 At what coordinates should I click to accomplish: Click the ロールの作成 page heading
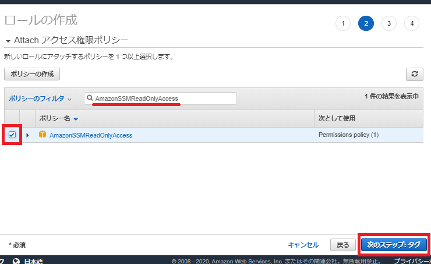[x=41, y=20]
